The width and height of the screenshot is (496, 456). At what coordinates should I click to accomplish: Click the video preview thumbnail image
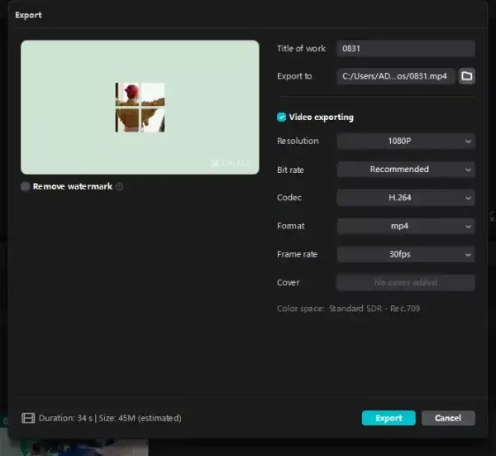tap(140, 108)
